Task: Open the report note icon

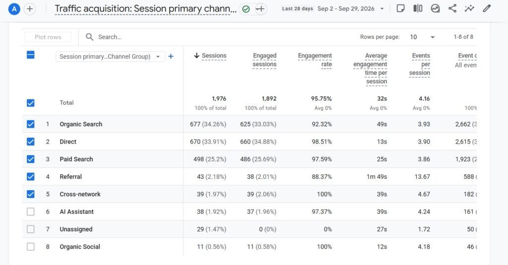Action: pyautogui.click(x=400, y=8)
